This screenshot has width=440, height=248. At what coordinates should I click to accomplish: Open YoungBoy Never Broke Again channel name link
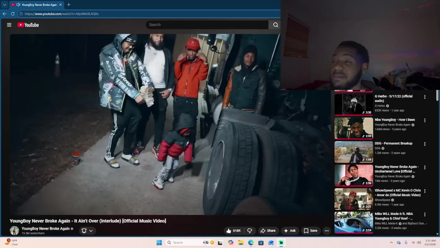(46, 229)
